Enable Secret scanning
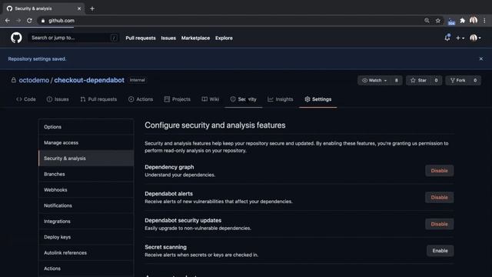 pos(440,251)
